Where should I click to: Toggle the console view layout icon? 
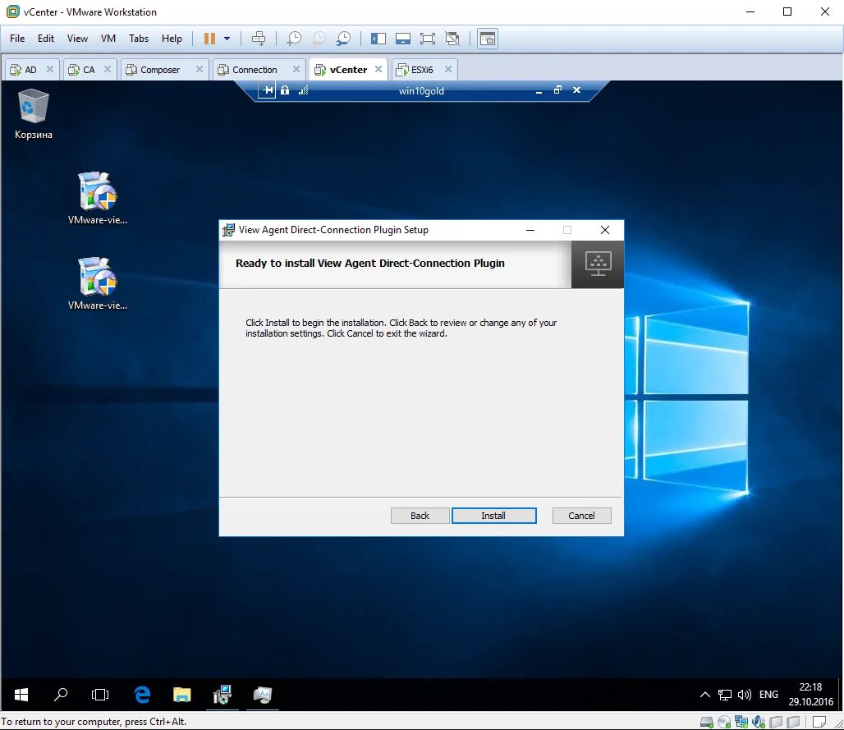point(488,38)
